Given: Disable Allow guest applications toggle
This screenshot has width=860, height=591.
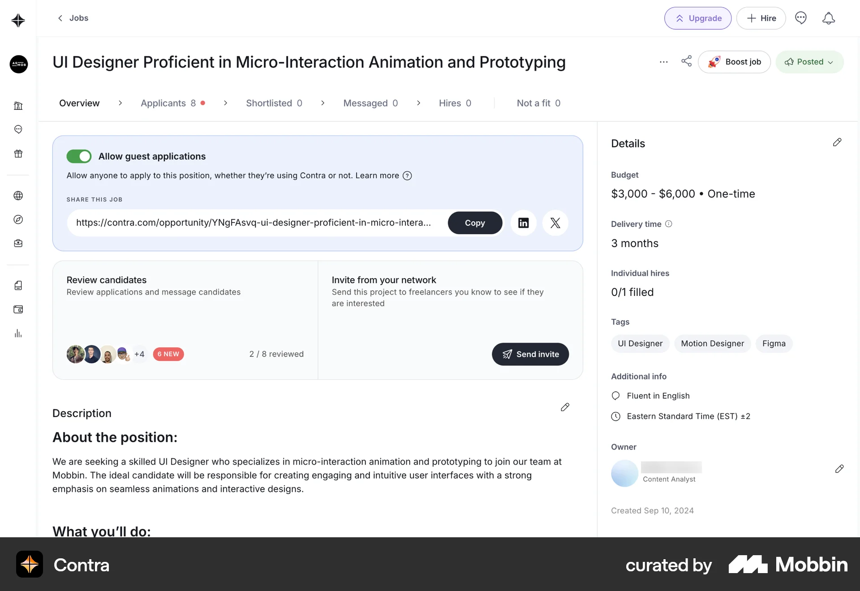Looking at the screenshot, I should pos(79,156).
